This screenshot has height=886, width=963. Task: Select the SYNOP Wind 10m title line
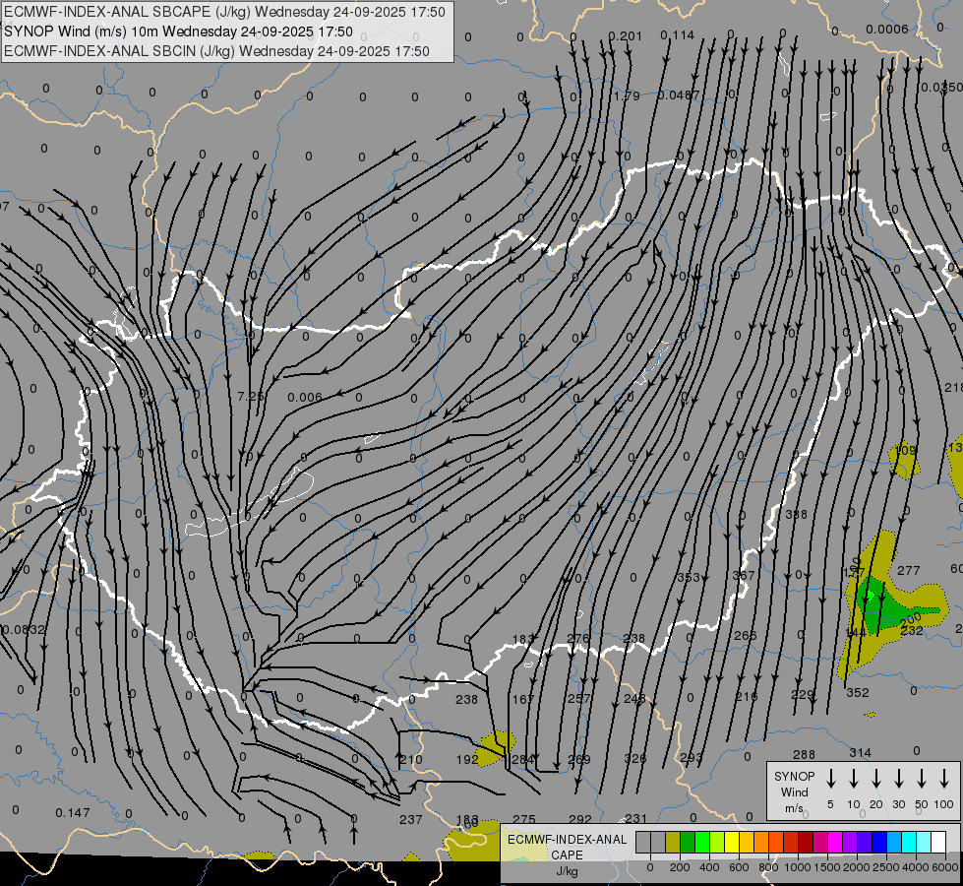click(178, 32)
